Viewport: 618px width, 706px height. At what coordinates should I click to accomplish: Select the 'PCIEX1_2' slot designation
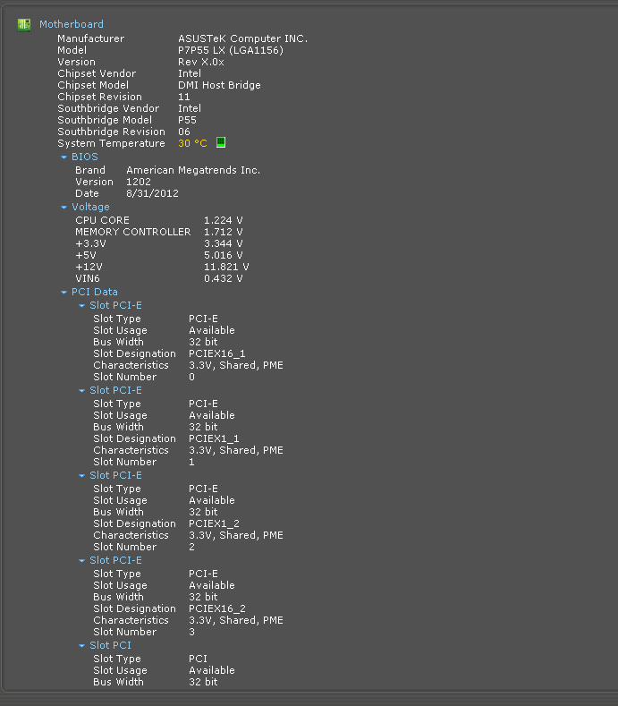click(x=214, y=524)
